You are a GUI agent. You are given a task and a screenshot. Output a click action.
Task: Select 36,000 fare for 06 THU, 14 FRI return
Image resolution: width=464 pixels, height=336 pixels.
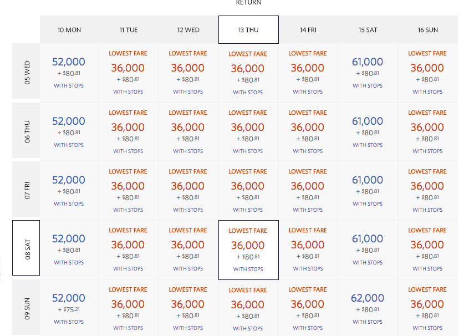point(308,128)
